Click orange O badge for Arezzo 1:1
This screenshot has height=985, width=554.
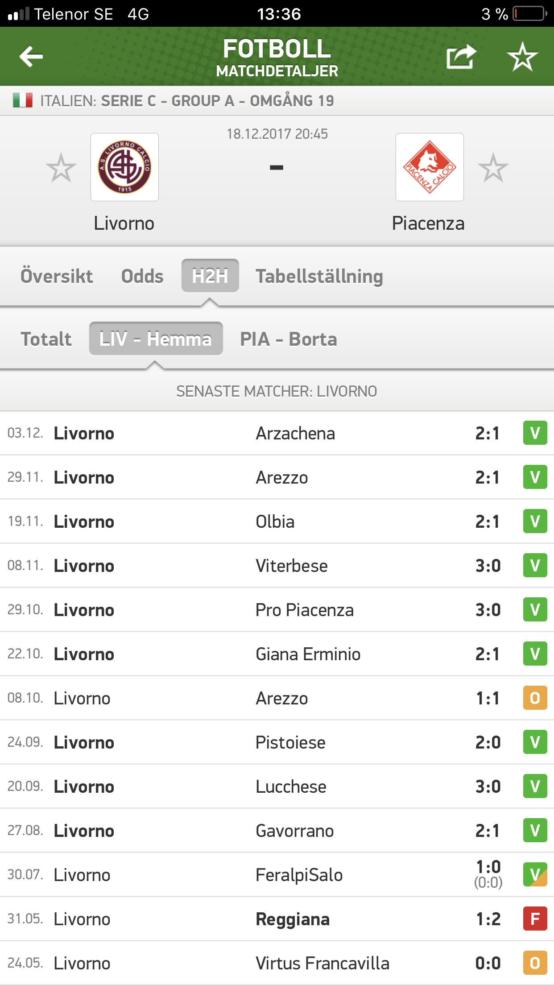coord(535,698)
